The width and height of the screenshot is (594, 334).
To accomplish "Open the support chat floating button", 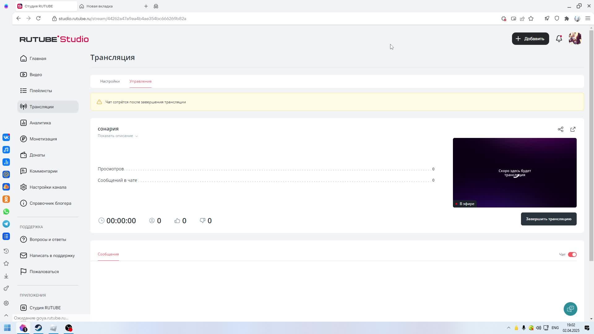I will (x=570, y=309).
